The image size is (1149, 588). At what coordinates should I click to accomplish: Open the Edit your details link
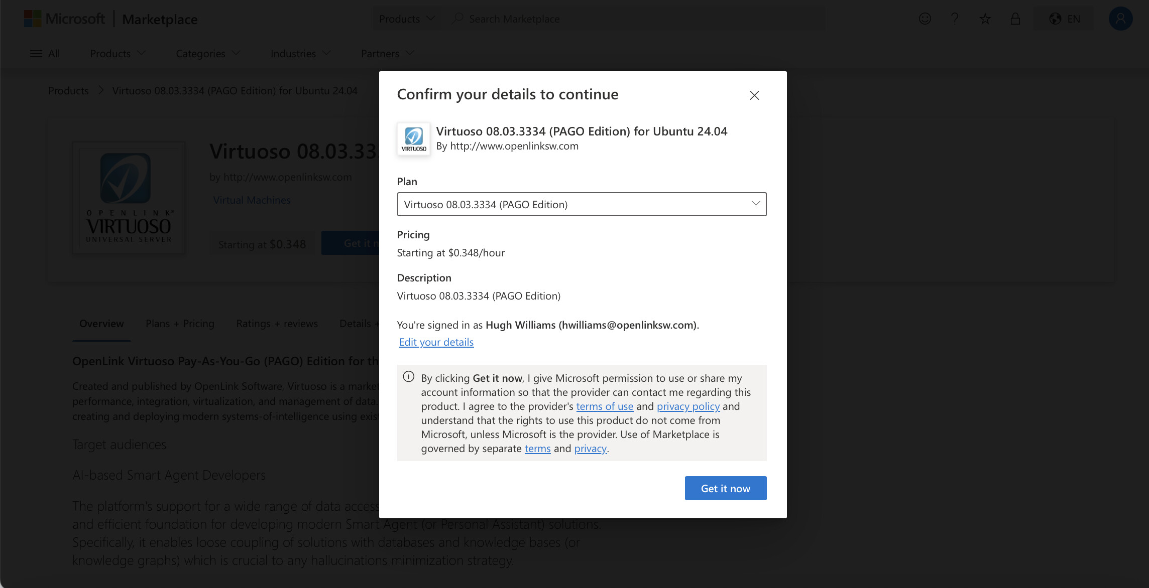click(436, 342)
